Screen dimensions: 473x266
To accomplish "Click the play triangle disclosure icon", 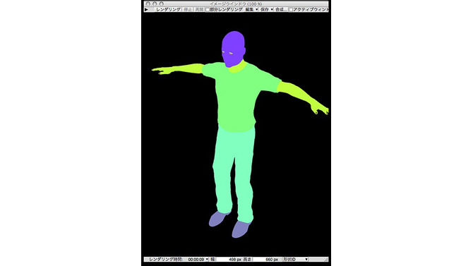I will point(146,10).
